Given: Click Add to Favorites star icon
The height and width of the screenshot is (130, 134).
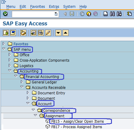Looking at the screenshot, I should (x=34, y=33).
